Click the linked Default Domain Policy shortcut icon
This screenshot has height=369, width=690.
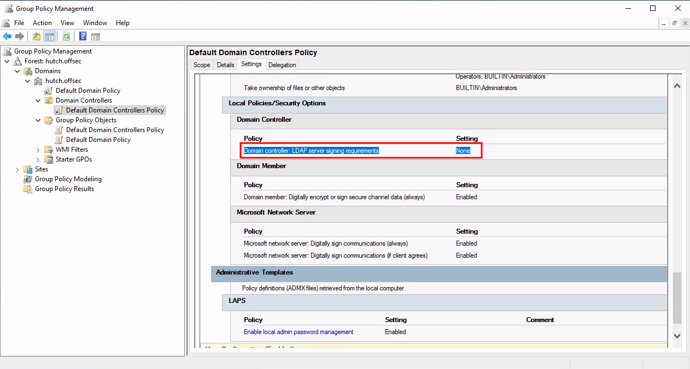[x=49, y=91]
